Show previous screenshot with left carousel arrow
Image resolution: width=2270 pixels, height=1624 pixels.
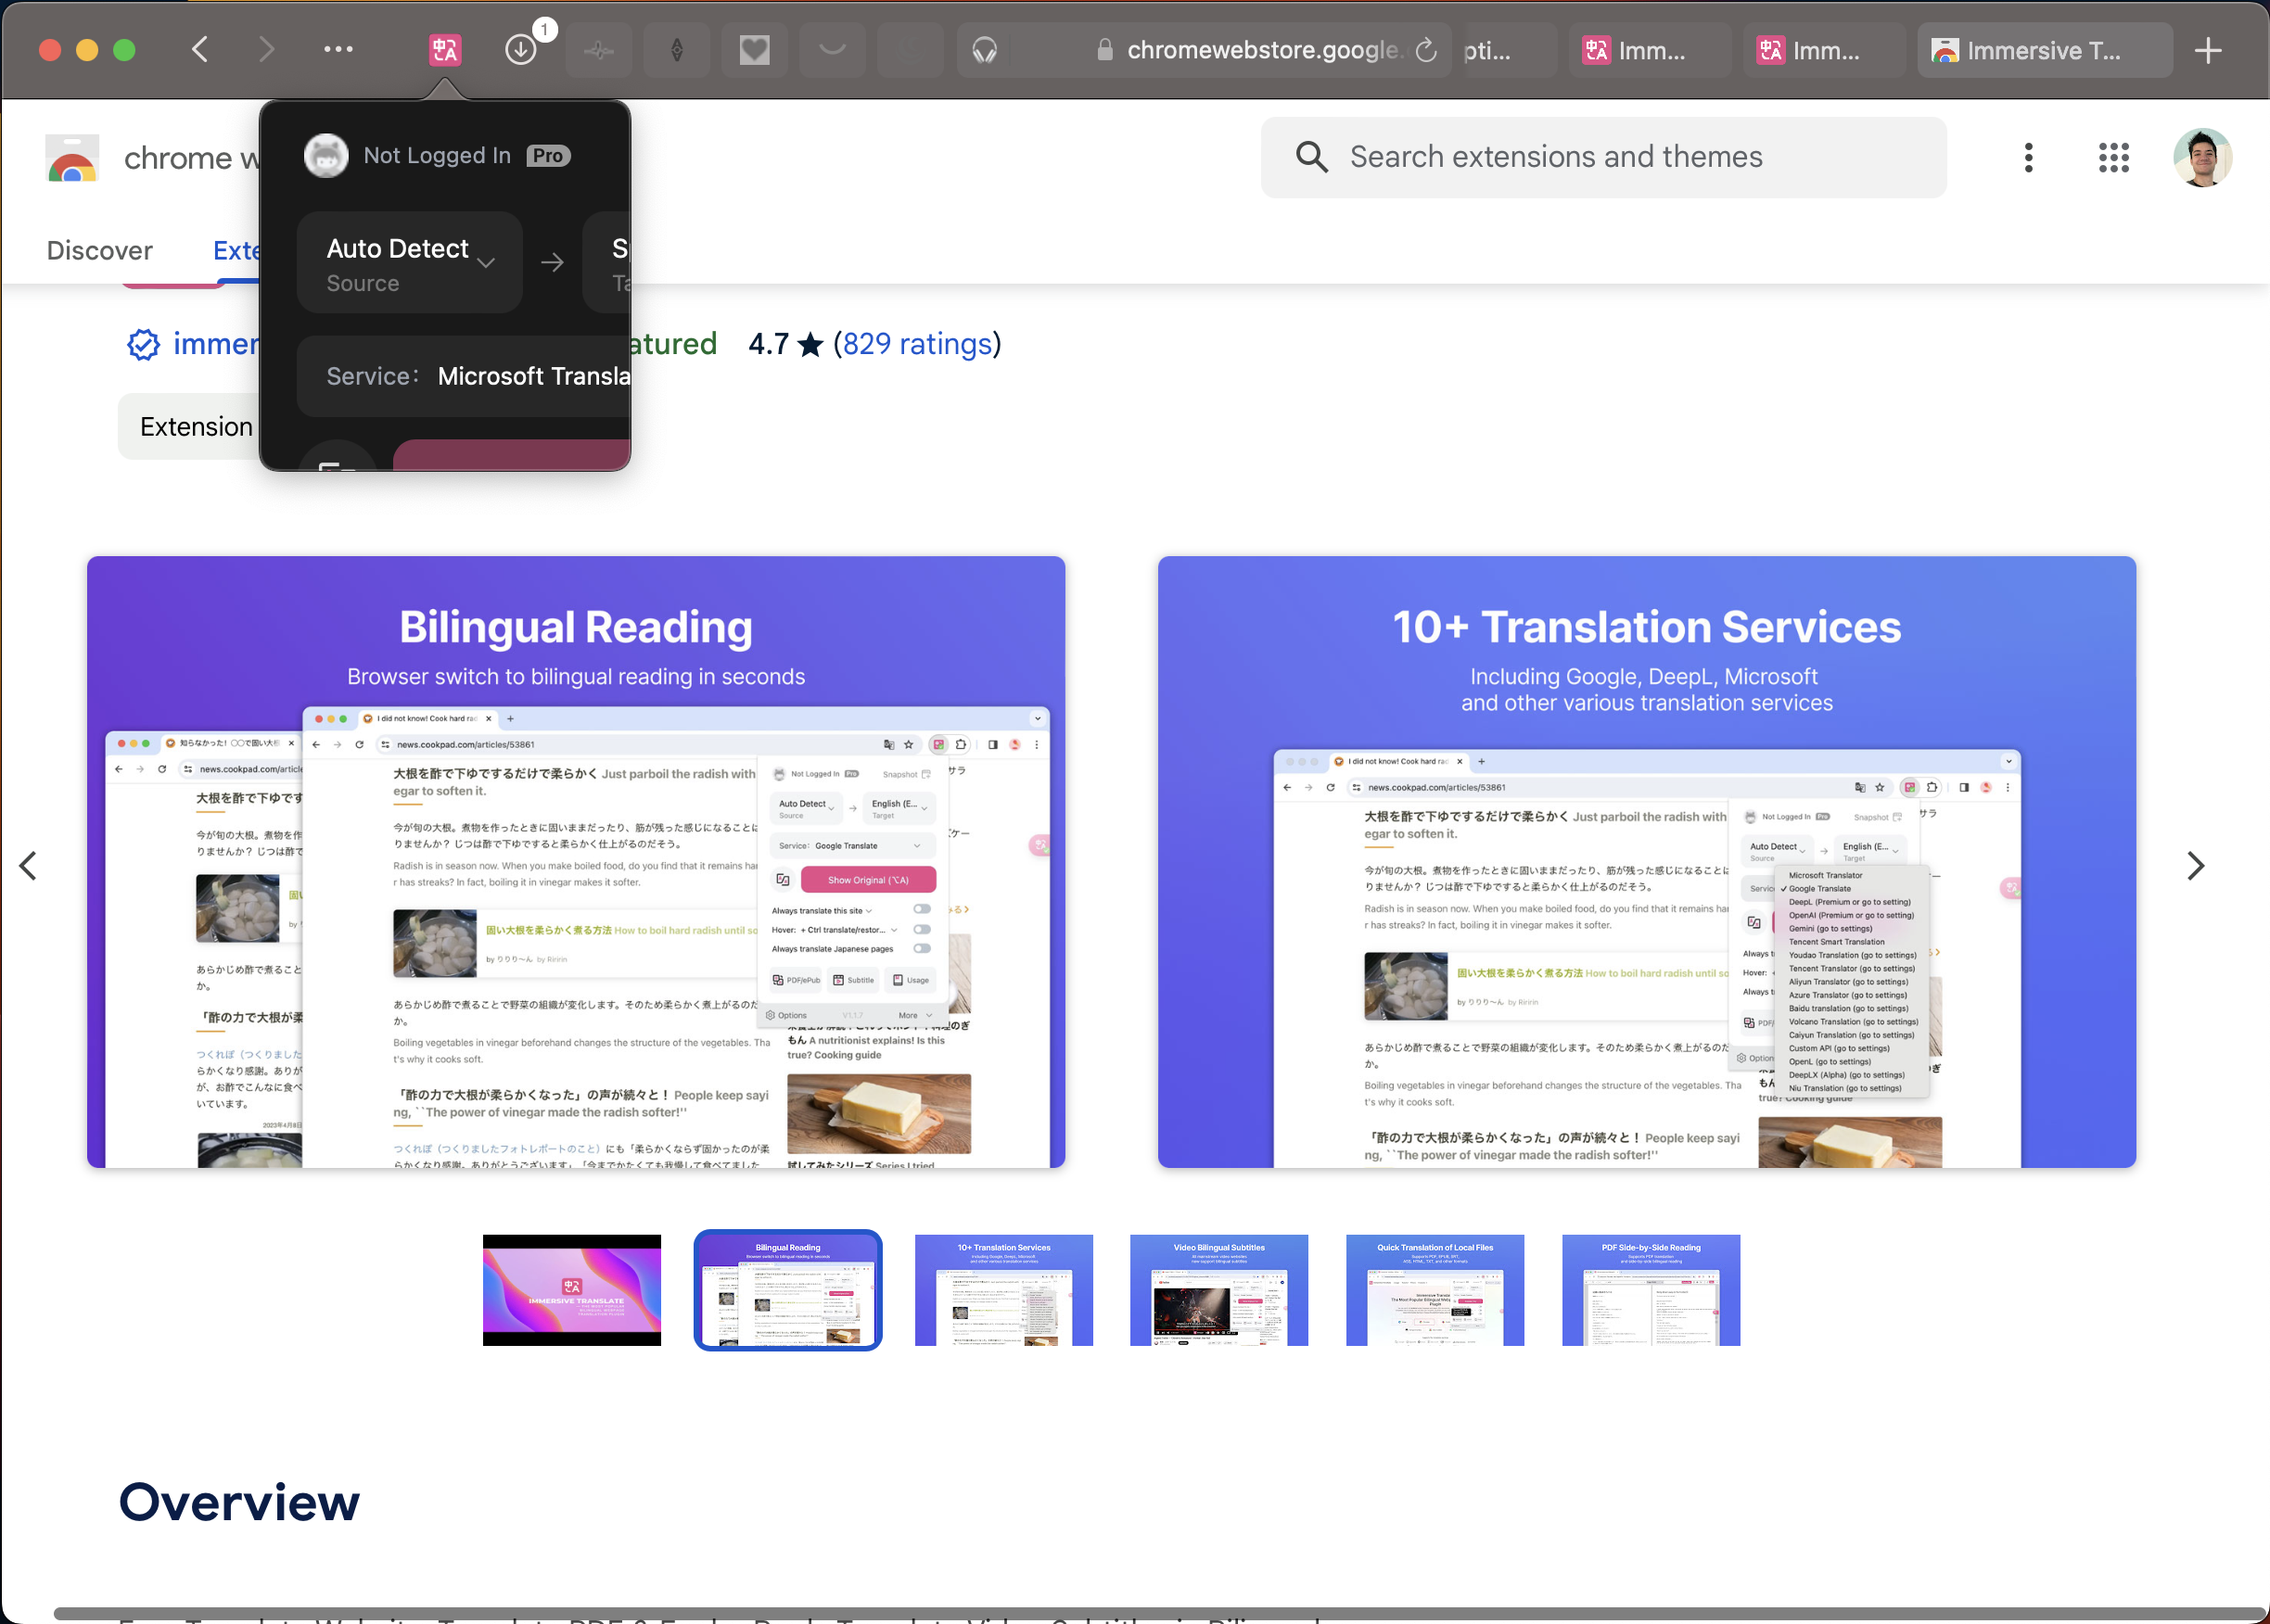pyautogui.click(x=28, y=866)
